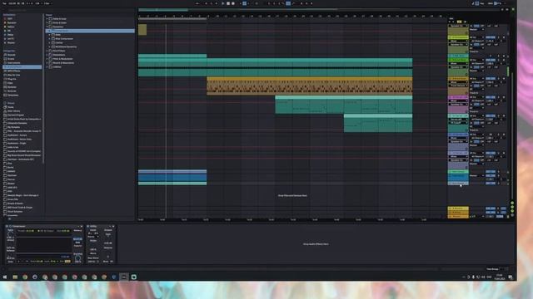Open Windows Start menu
Screen dimensions: 533x299
click(5, 277)
